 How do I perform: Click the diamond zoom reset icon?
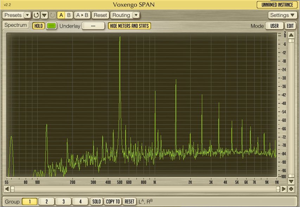click(291, 189)
